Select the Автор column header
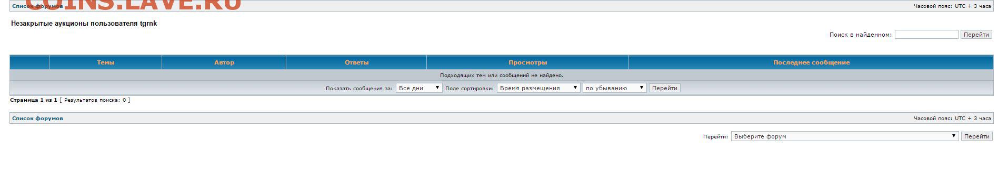This screenshot has width=998, height=193. tap(224, 62)
